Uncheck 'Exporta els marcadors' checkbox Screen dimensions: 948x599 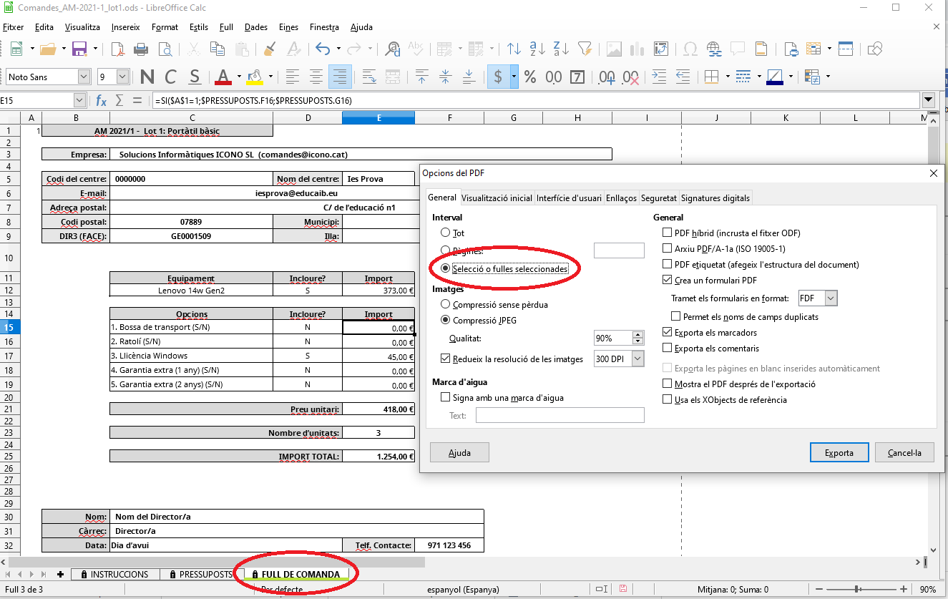coord(668,333)
